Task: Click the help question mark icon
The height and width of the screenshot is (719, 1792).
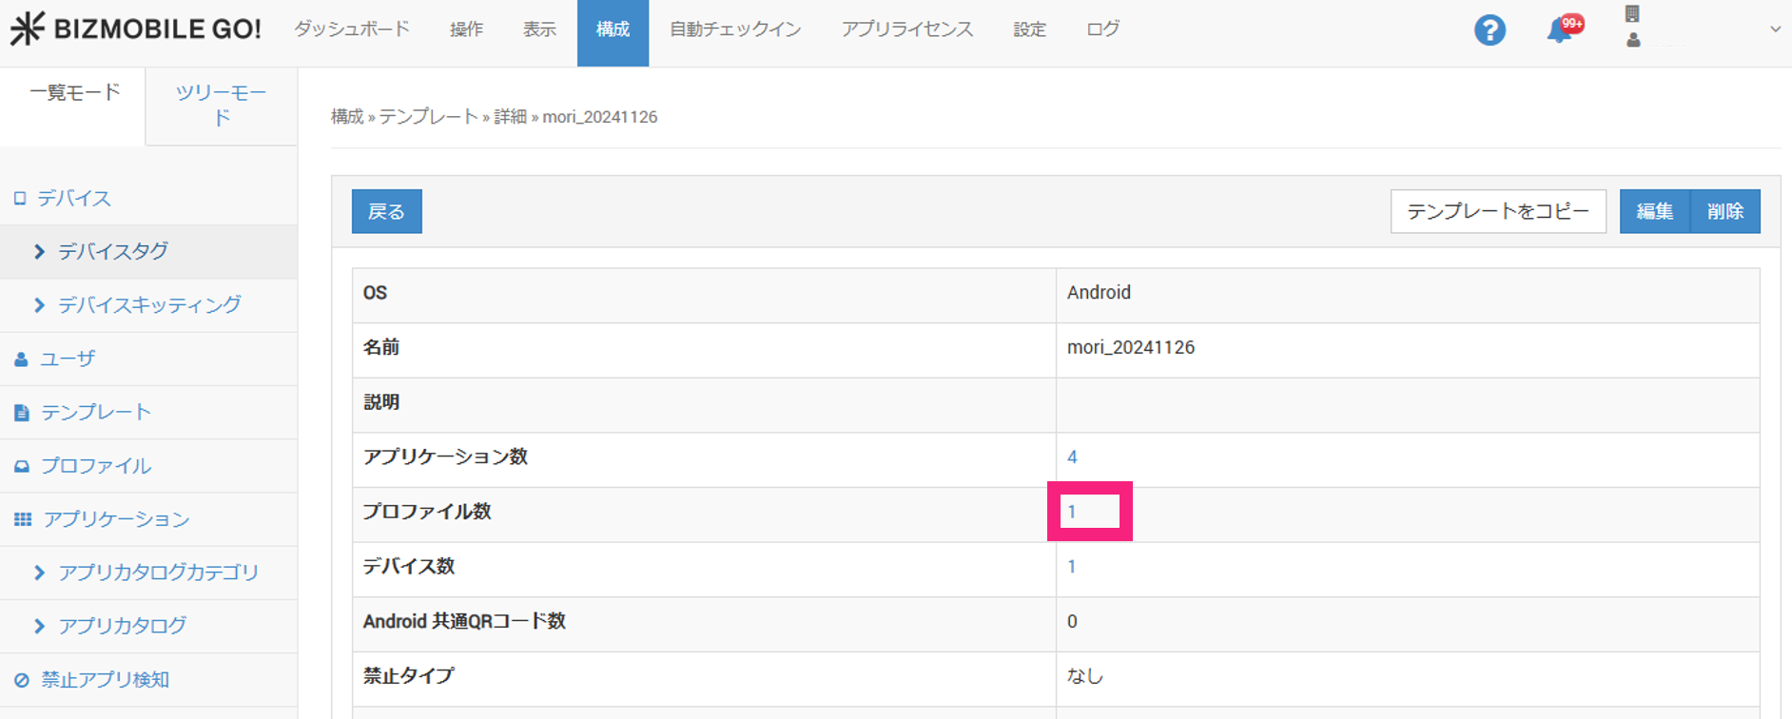Action: pyautogui.click(x=1490, y=30)
